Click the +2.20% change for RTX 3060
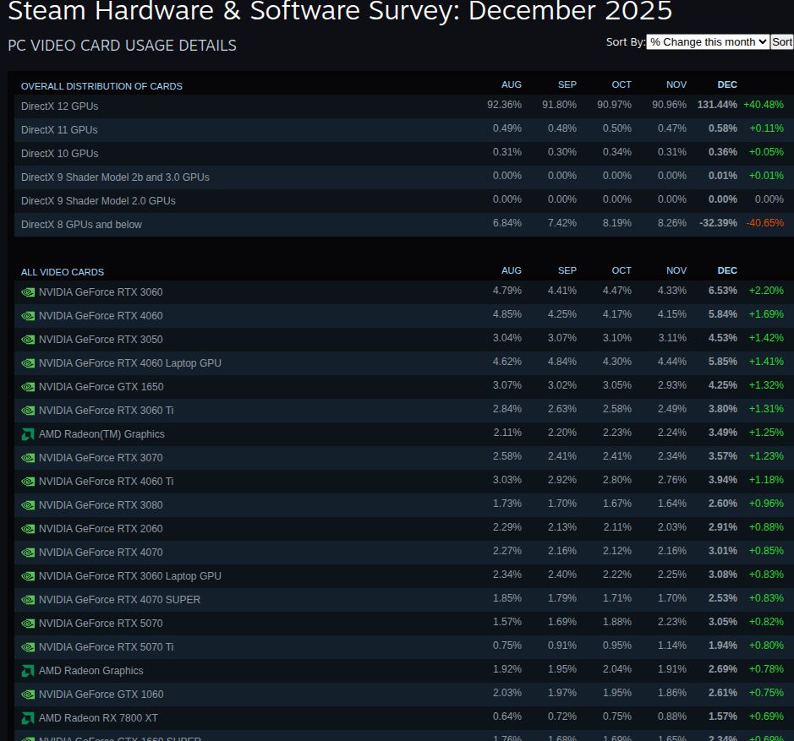Viewport: 794px width, 741px height. click(x=766, y=291)
